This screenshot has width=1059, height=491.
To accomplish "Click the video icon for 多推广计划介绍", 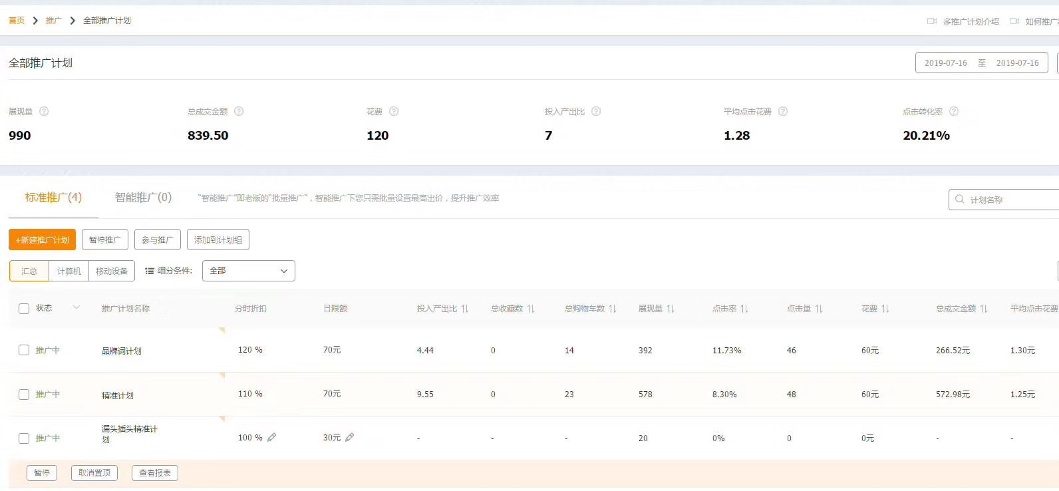I will pyautogui.click(x=932, y=21).
